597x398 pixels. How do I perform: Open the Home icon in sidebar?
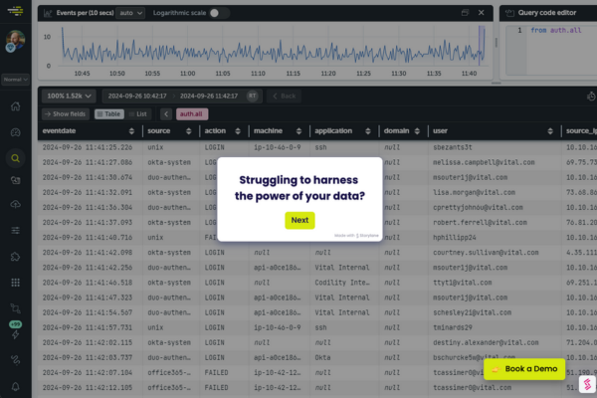pos(15,105)
